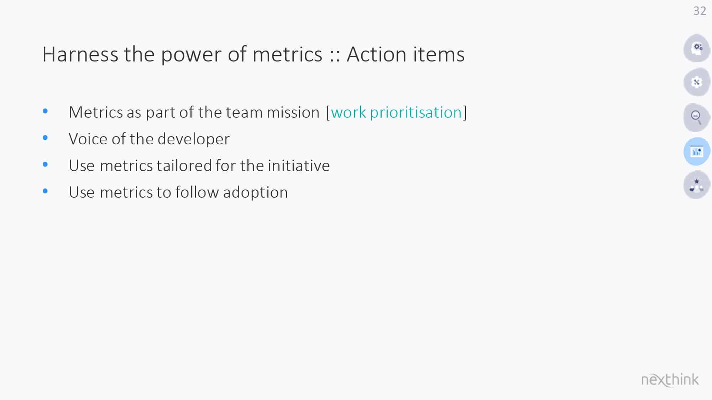
Task: Click the blue bullet before 'Use metrics tailored'
Action: coord(45,164)
